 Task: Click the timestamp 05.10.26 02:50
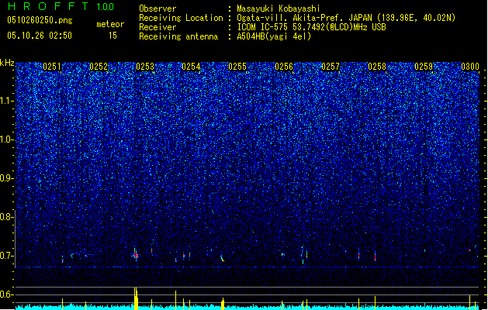click(40, 36)
